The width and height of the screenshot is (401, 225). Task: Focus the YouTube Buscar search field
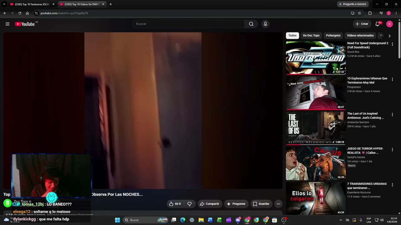pos(189,24)
